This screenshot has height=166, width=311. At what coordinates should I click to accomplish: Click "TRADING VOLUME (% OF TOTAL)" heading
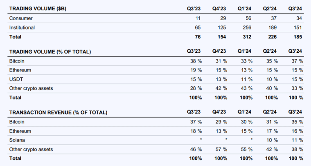50,52
